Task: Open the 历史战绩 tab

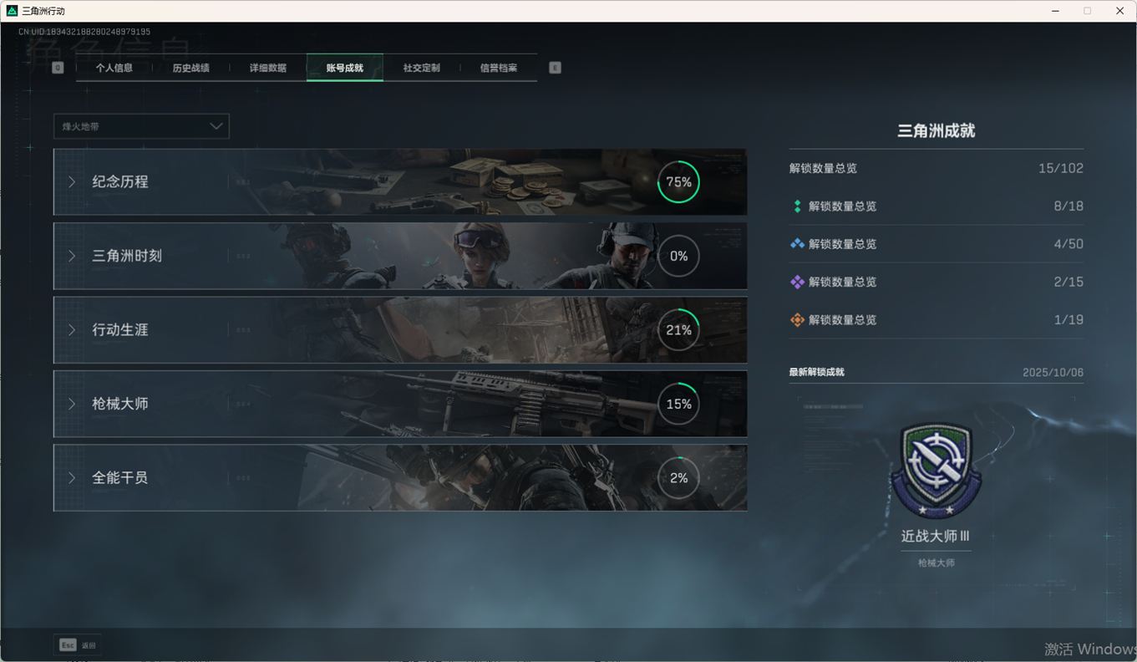Action: point(190,68)
